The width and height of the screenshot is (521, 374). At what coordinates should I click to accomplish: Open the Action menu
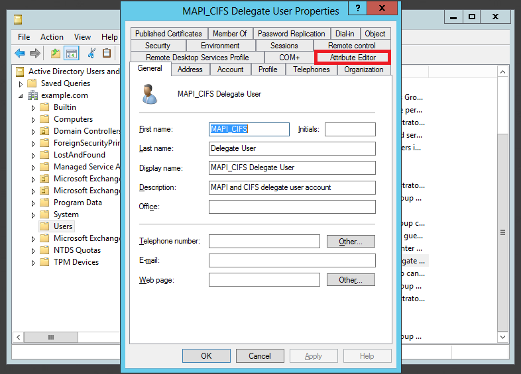52,37
